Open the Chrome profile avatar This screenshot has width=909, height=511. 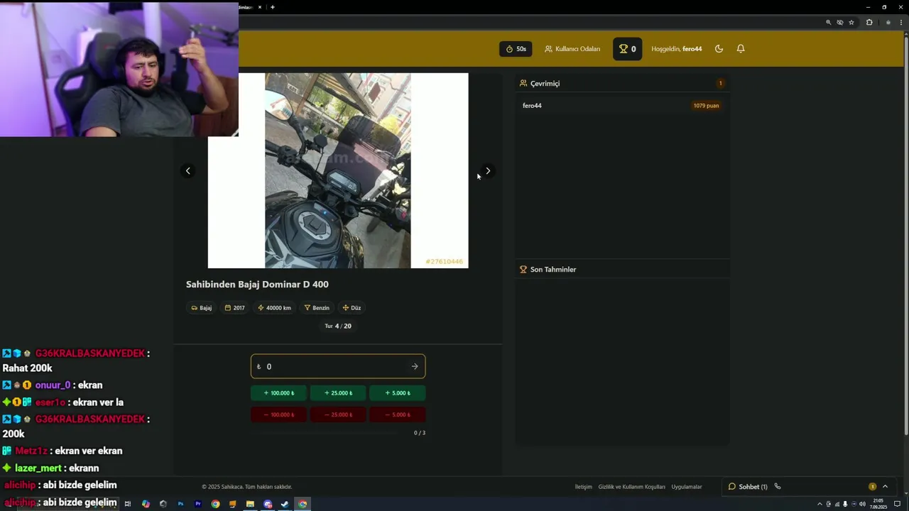[888, 23]
